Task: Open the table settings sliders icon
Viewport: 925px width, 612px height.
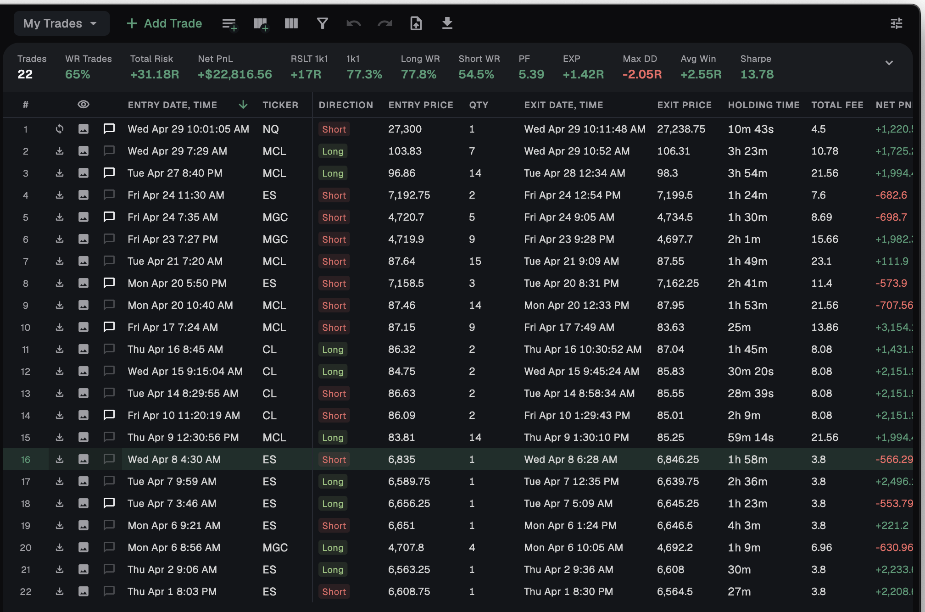Action: pos(897,23)
